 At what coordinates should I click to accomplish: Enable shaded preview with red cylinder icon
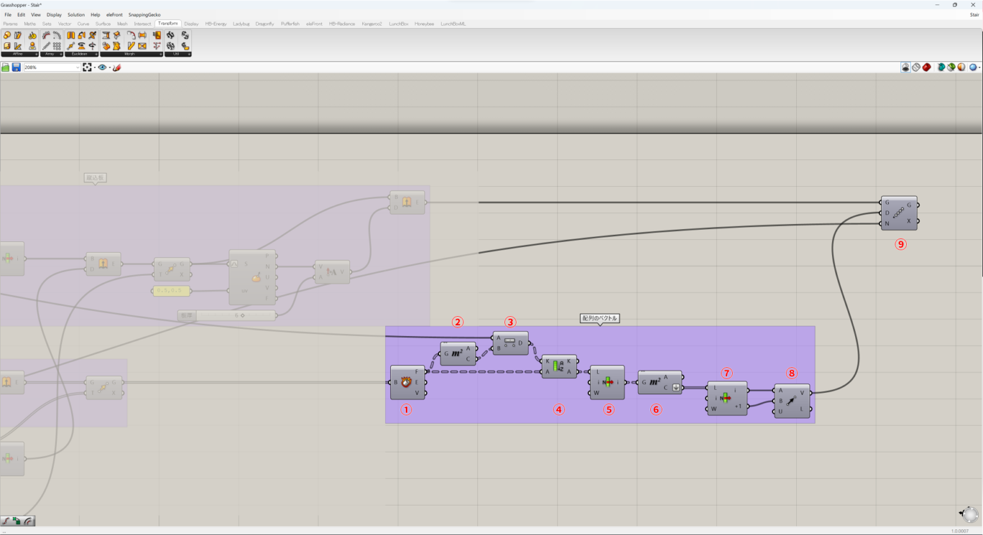(x=926, y=67)
